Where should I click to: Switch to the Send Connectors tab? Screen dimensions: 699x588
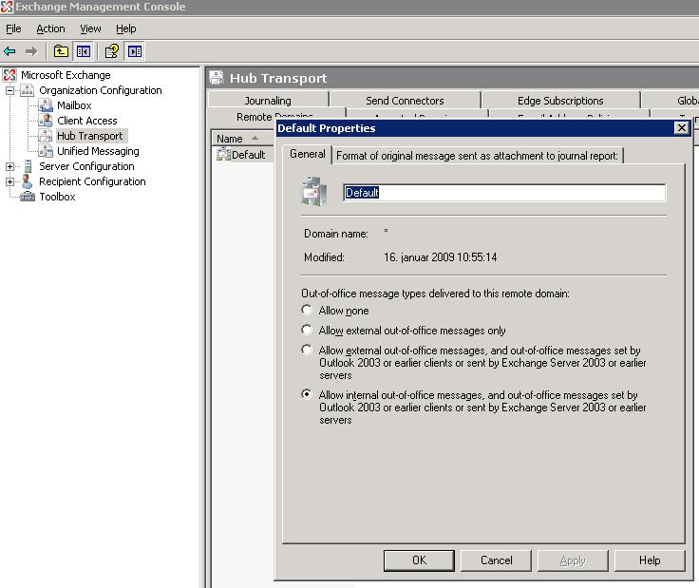click(x=405, y=101)
